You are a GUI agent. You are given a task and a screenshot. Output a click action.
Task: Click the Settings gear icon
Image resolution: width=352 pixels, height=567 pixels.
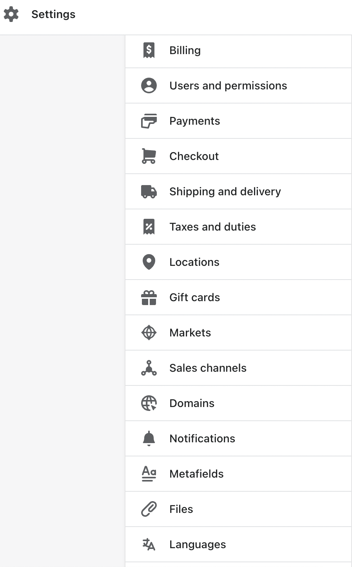(11, 14)
